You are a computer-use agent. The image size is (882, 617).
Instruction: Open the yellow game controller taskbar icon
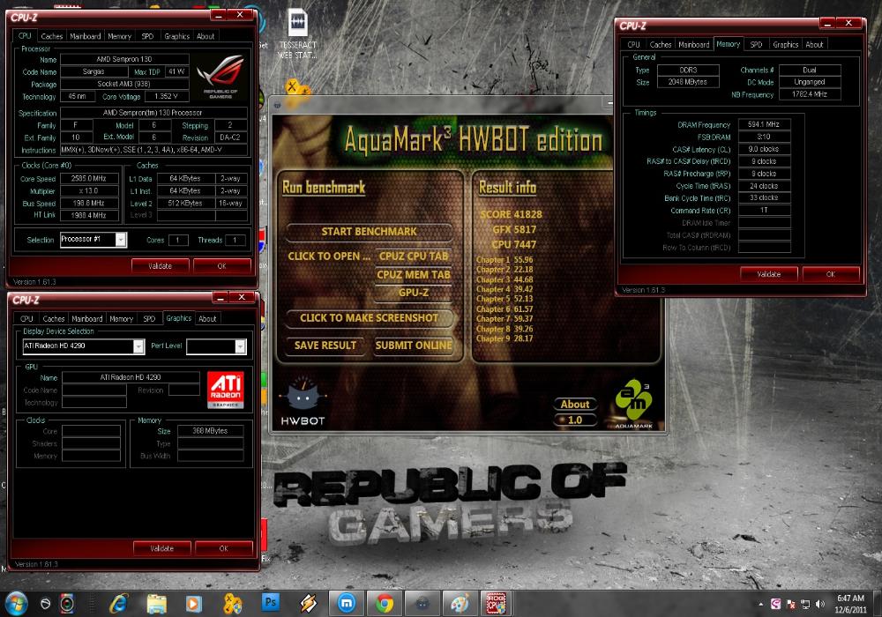click(232, 604)
